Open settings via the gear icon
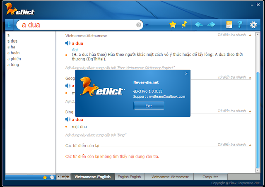265x187 pixels. point(253,25)
